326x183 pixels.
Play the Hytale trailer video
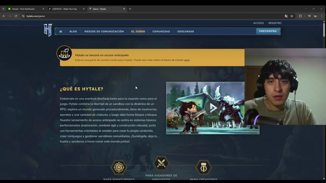213,108
